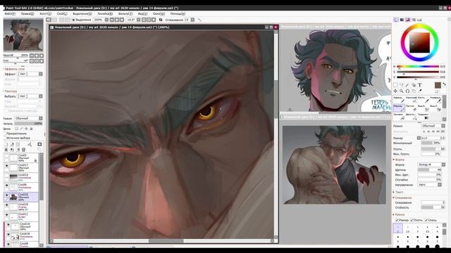Image resolution: width=451 pixels, height=253 pixels.
Task: Create a new layer
Action: coord(6,144)
